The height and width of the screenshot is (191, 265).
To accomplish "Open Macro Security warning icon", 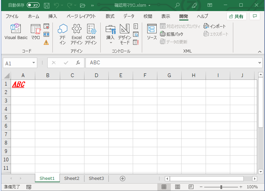I will pyautogui.click(x=46, y=42).
